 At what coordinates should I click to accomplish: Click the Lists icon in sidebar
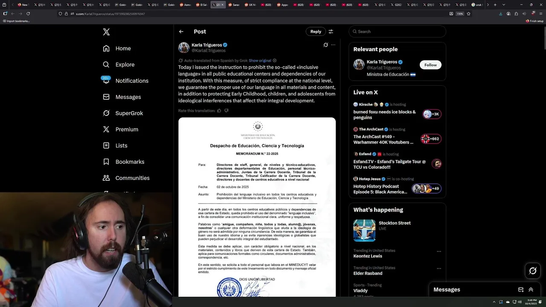[106, 146]
